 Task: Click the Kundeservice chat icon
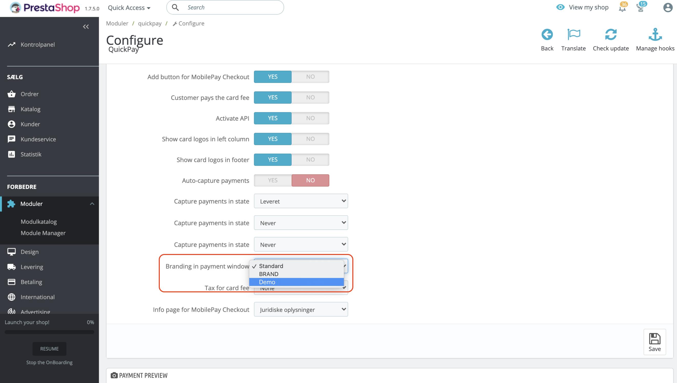(11, 139)
